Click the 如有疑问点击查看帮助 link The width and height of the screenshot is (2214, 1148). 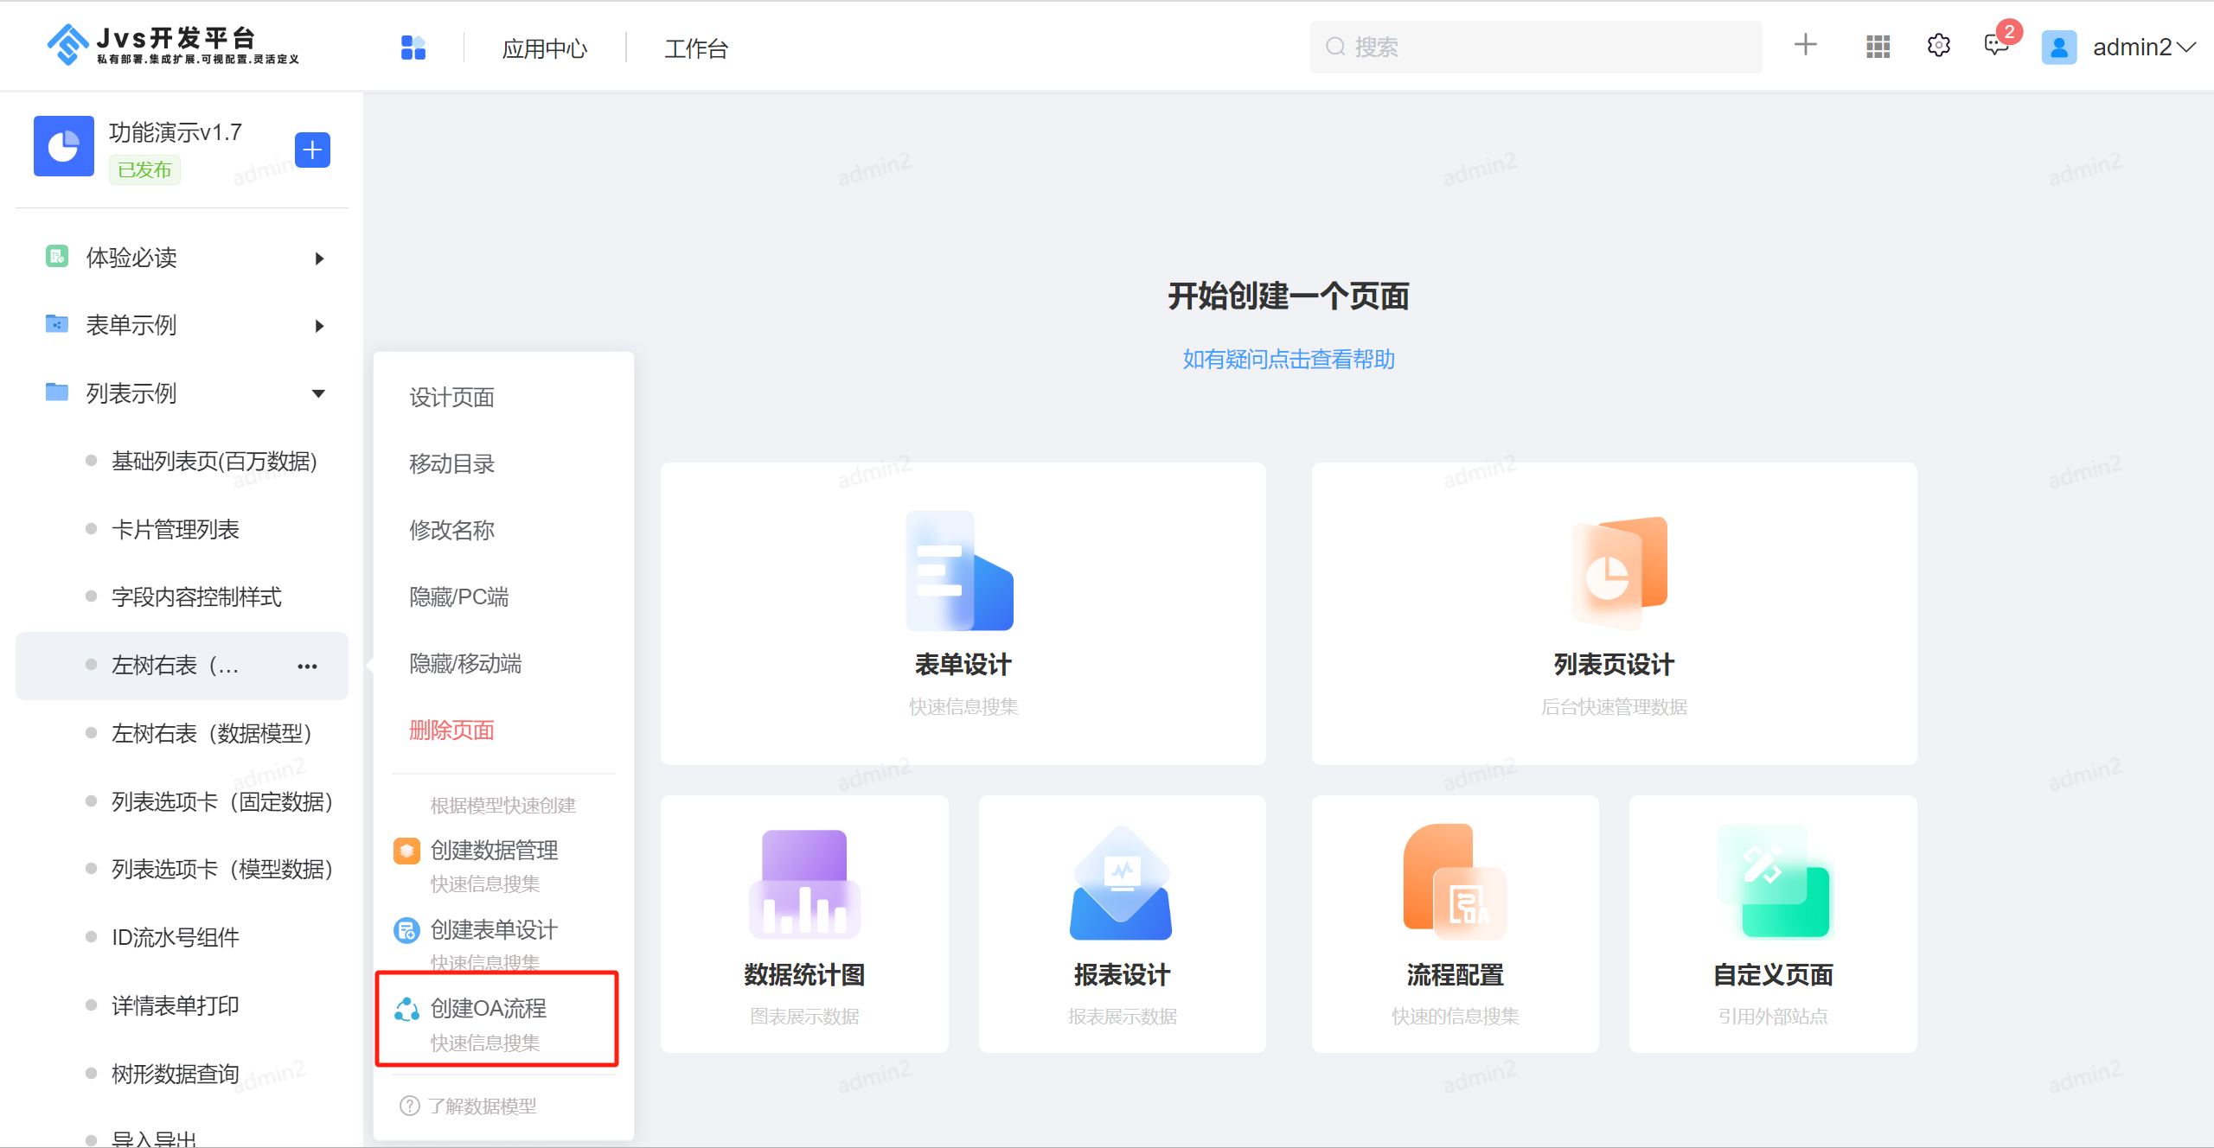1288,360
